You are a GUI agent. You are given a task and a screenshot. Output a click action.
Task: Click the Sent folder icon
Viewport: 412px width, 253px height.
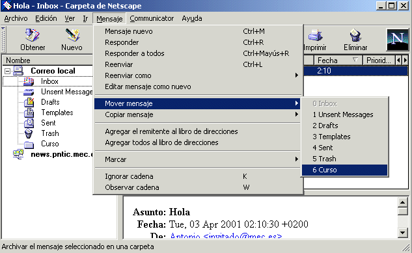pyautogui.click(x=29, y=123)
